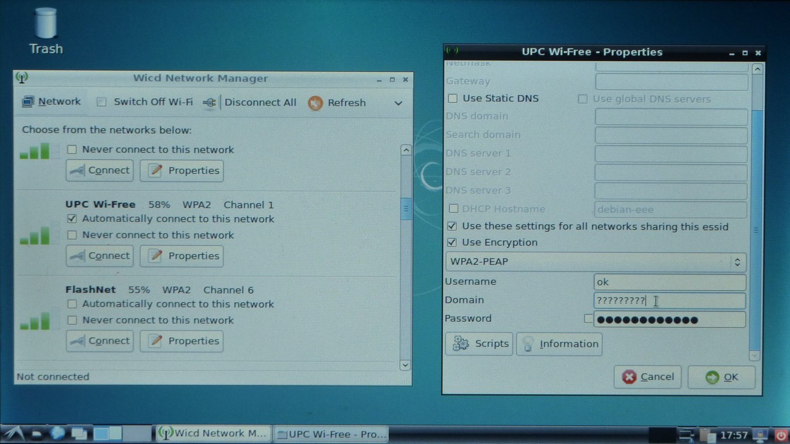
Task: Expand the Wicd toolbar overflow arrow
Action: [x=398, y=103]
